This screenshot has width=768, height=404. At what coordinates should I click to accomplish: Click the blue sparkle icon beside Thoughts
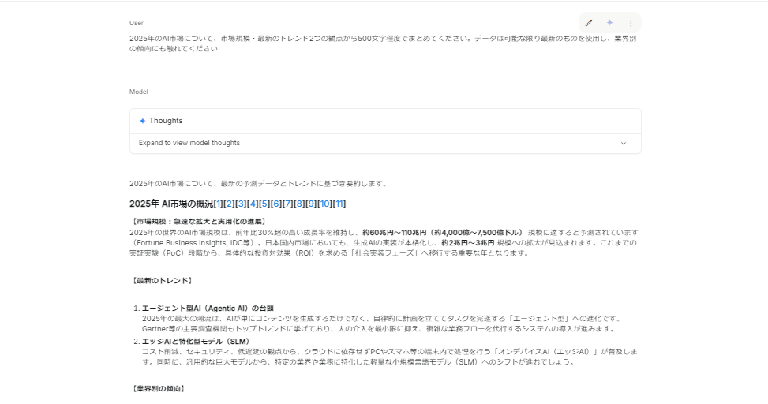(143, 121)
